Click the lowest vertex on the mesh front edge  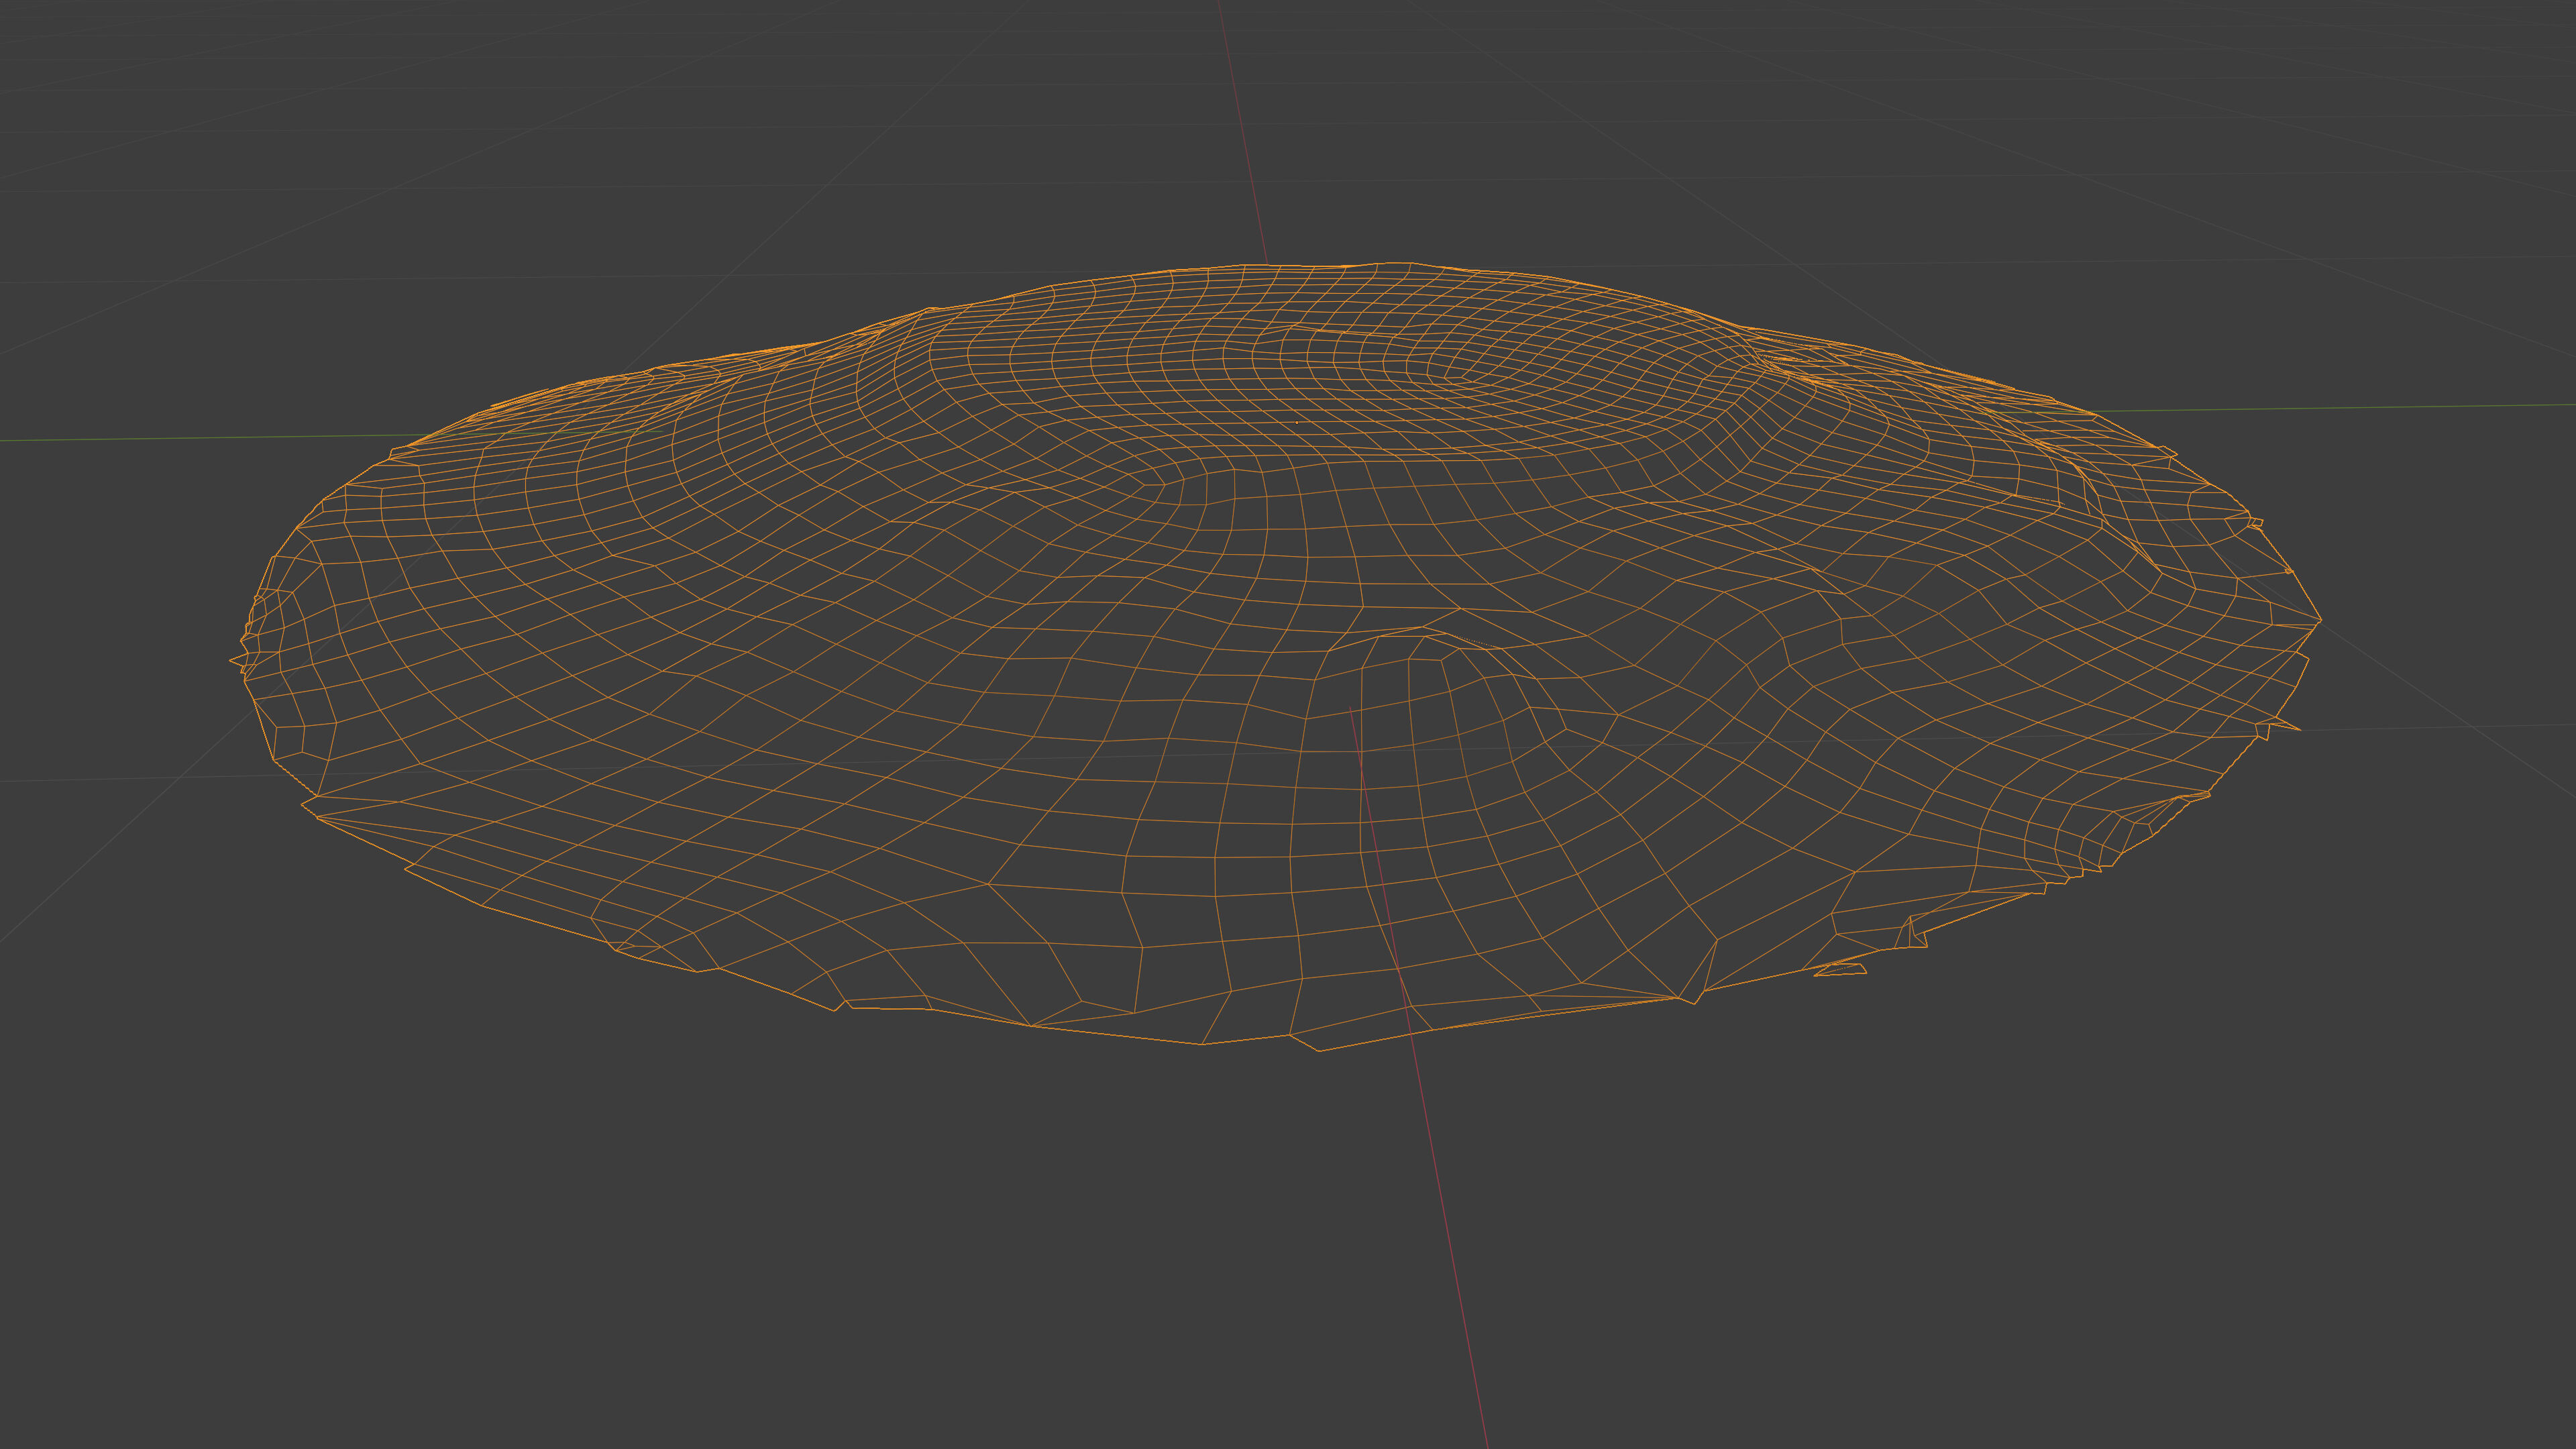click(x=1319, y=1050)
